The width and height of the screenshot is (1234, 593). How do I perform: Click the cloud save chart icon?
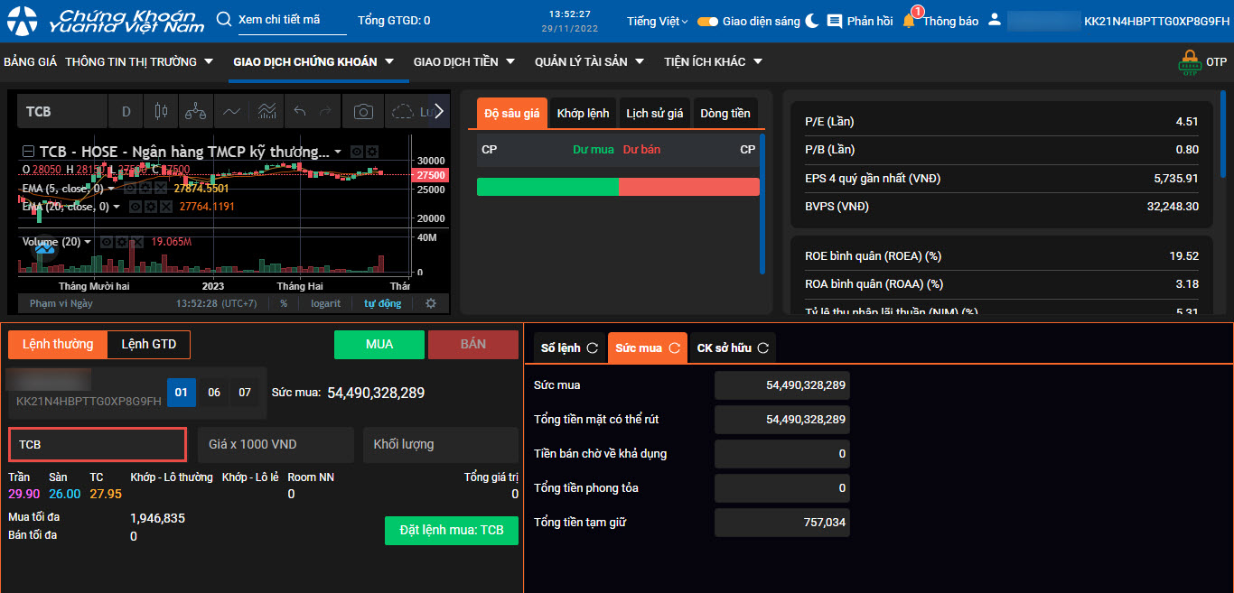click(x=401, y=112)
